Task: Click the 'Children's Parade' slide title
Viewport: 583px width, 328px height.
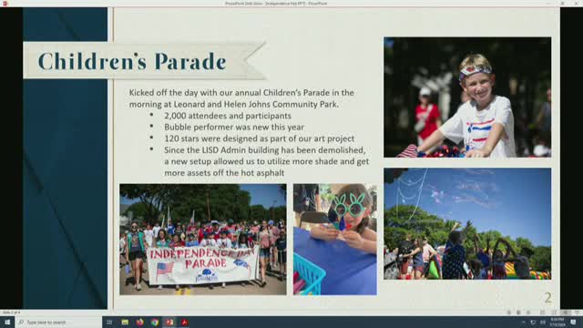Action: pos(132,61)
